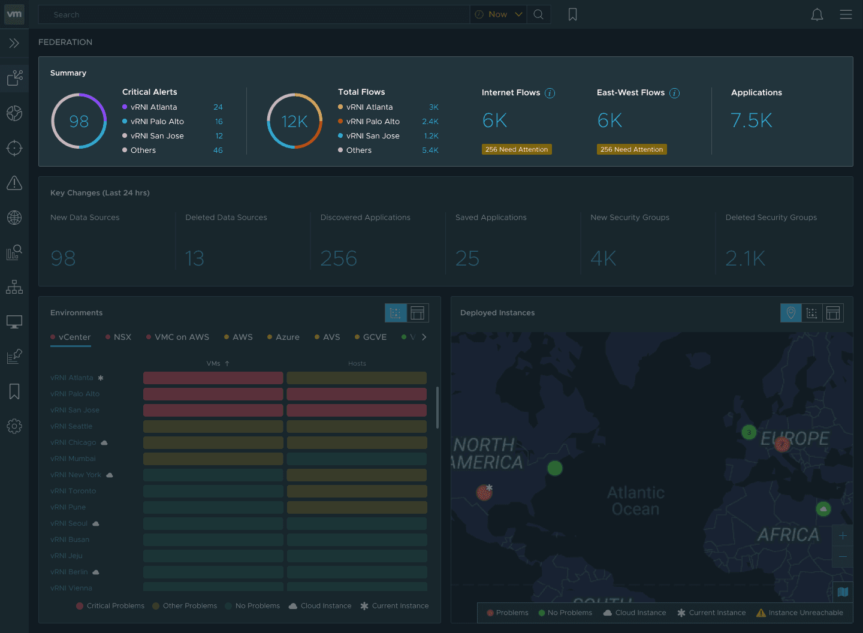Select the NSX tab
The image size is (863, 633).
118,337
